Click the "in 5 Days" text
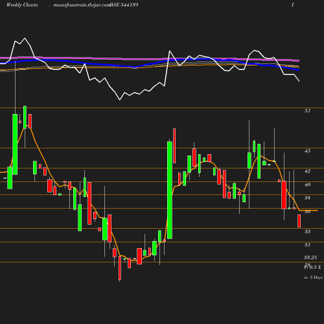Image resolution: width=324 pixels, height=324 pixels. tap(313, 277)
